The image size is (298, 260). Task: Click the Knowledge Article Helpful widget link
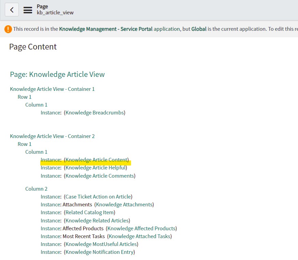pos(95,168)
